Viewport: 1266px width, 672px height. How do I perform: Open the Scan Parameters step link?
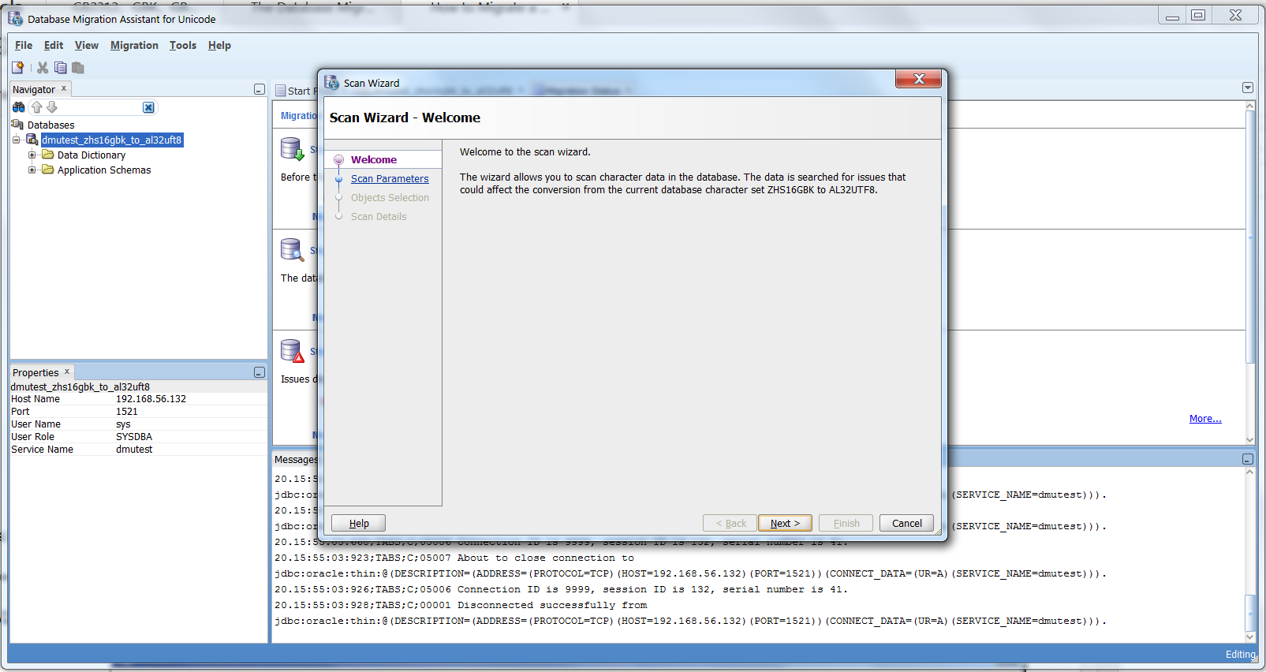tap(390, 179)
